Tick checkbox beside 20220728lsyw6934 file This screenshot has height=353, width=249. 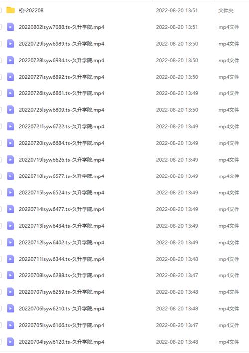click(0, 60)
